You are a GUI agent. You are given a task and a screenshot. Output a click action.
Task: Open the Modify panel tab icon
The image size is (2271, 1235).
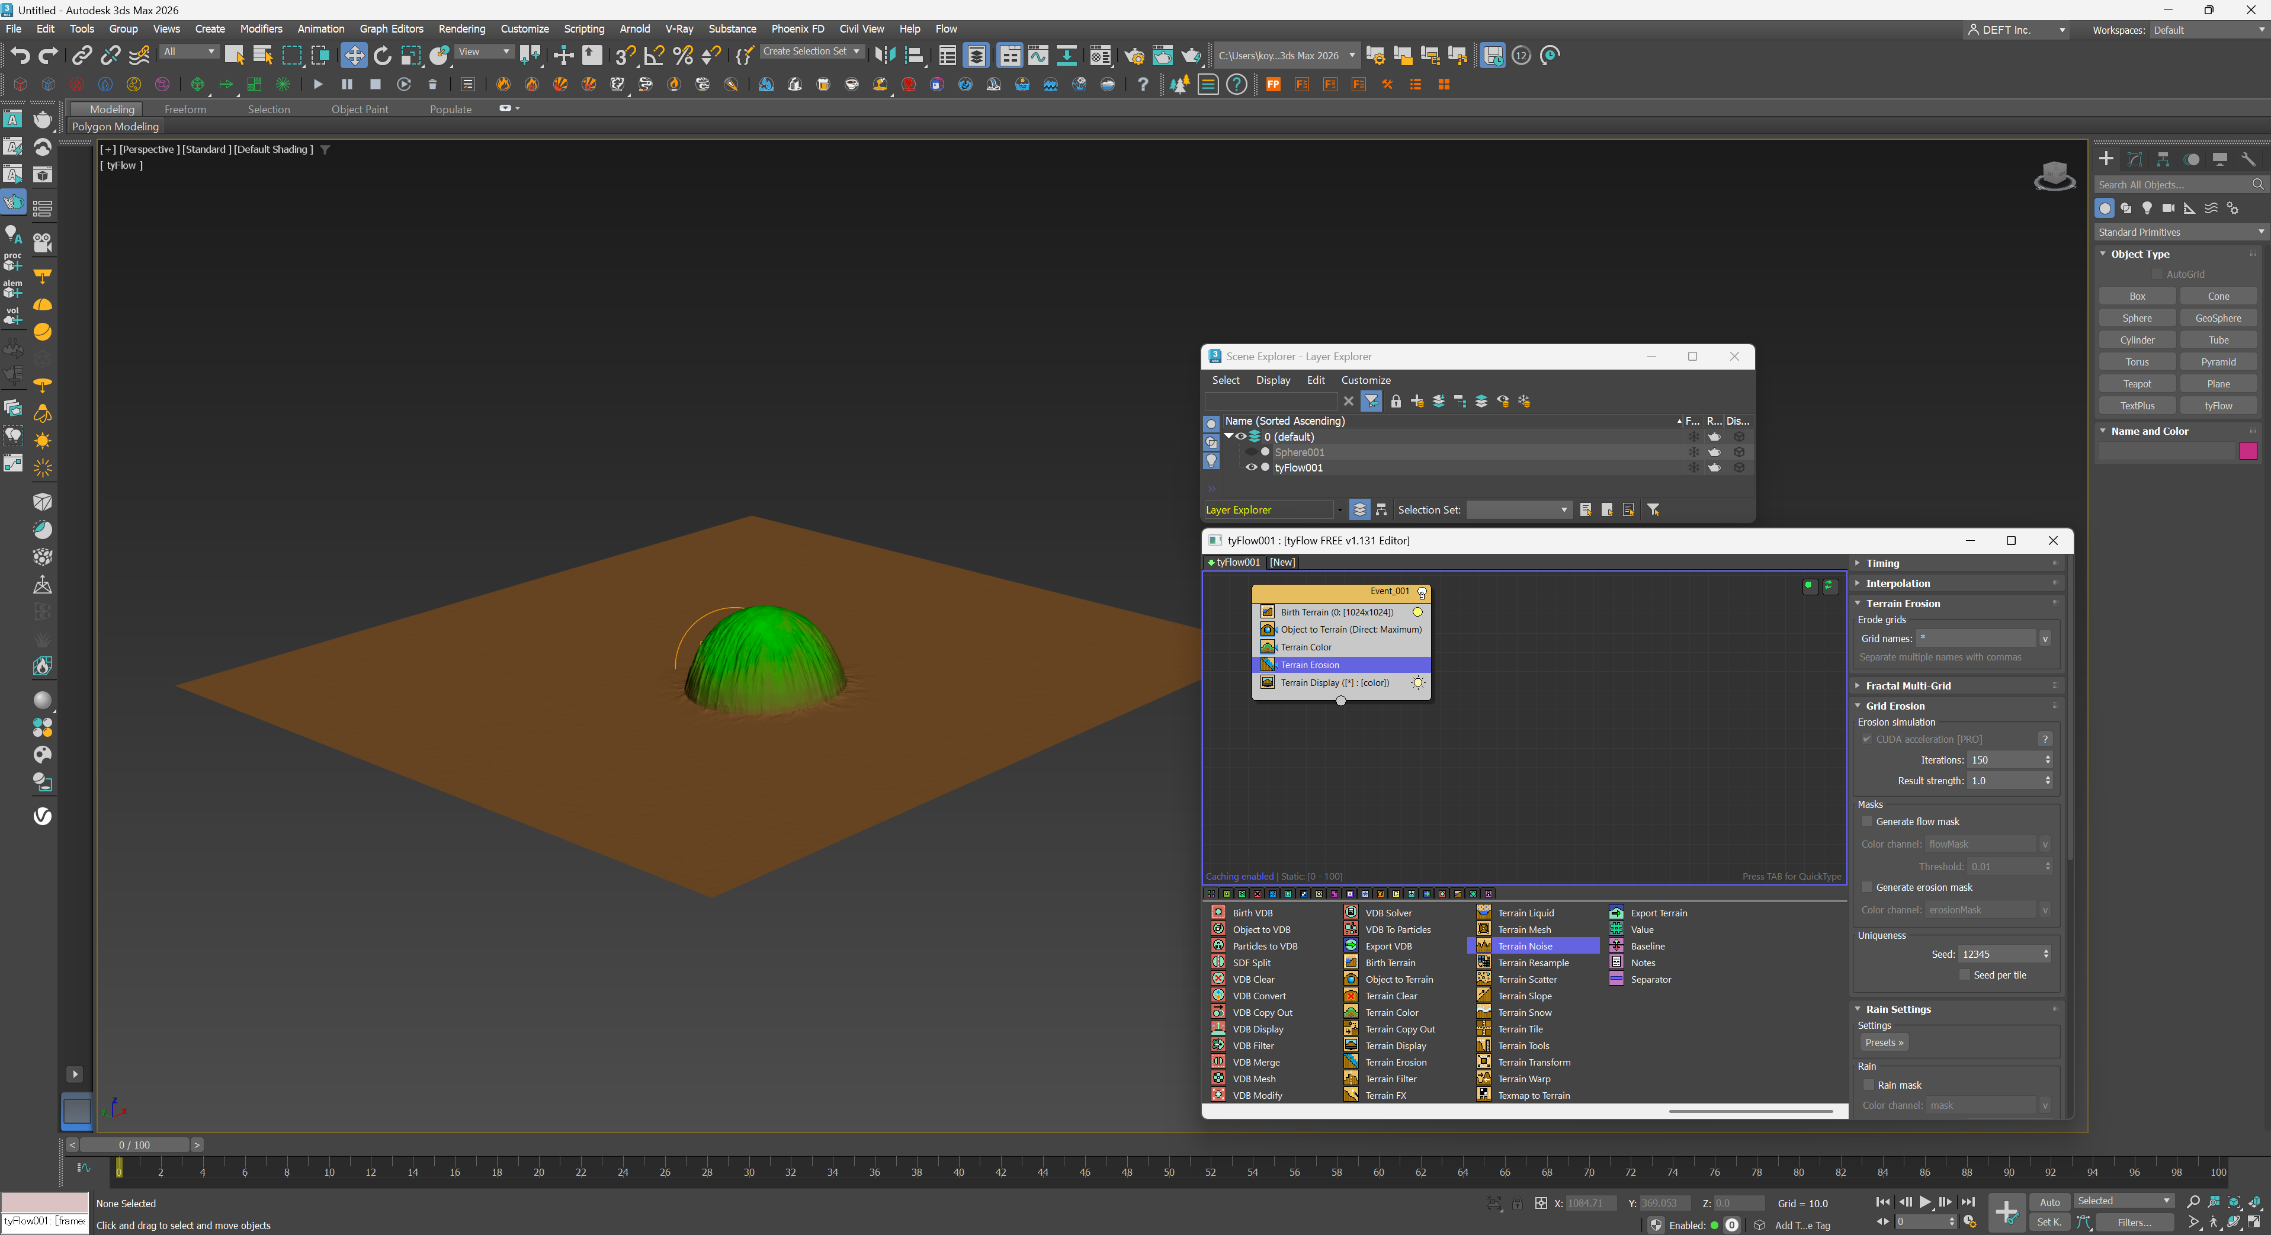2134,159
